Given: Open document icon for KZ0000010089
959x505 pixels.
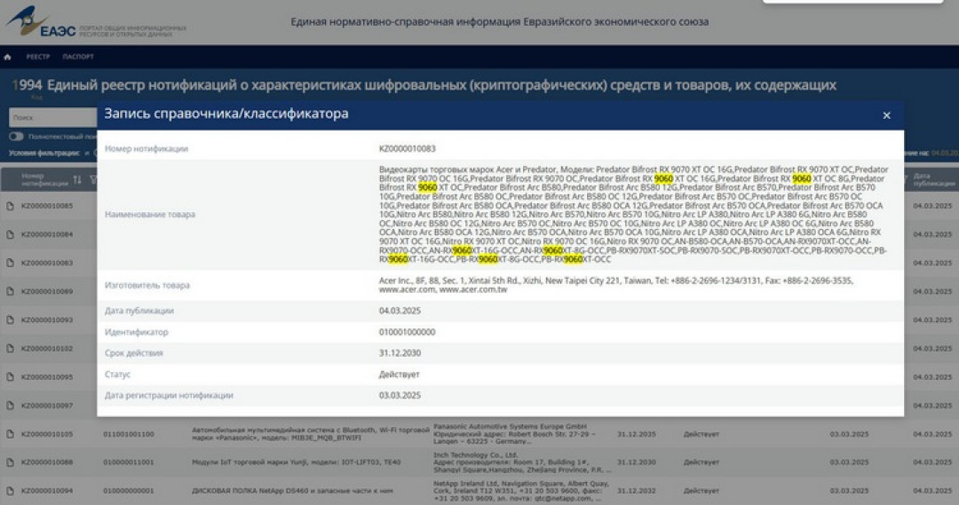Looking at the screenshot, I should coord(11,292).
